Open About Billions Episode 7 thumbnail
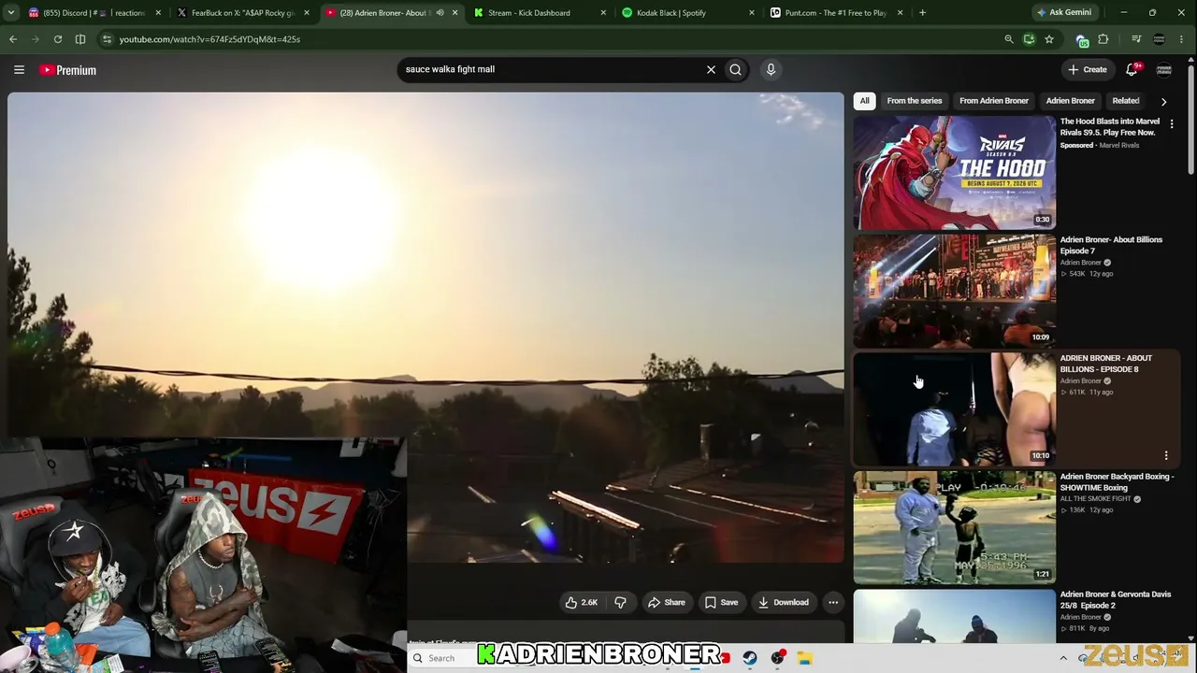Image resolution: width=1197 pixels, height=673 pixels. [954, 291]
